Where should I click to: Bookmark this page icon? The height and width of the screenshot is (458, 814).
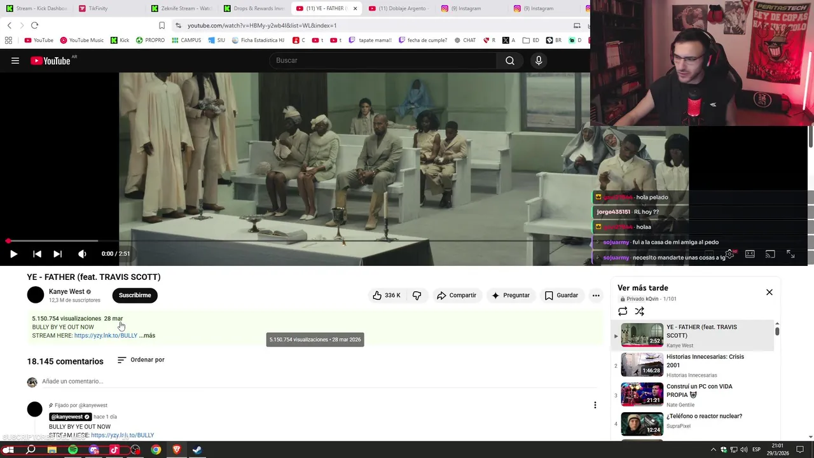click(x=162, y=25)
